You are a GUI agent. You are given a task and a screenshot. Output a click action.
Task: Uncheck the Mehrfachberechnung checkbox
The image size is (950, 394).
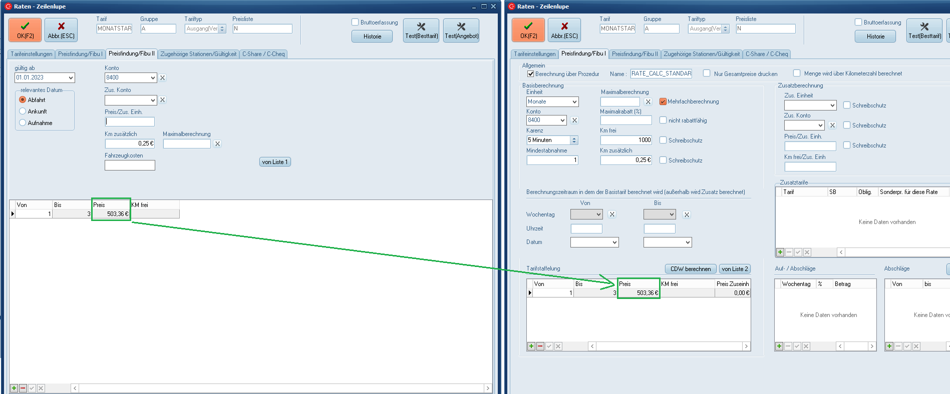click(x=663, y=101)
